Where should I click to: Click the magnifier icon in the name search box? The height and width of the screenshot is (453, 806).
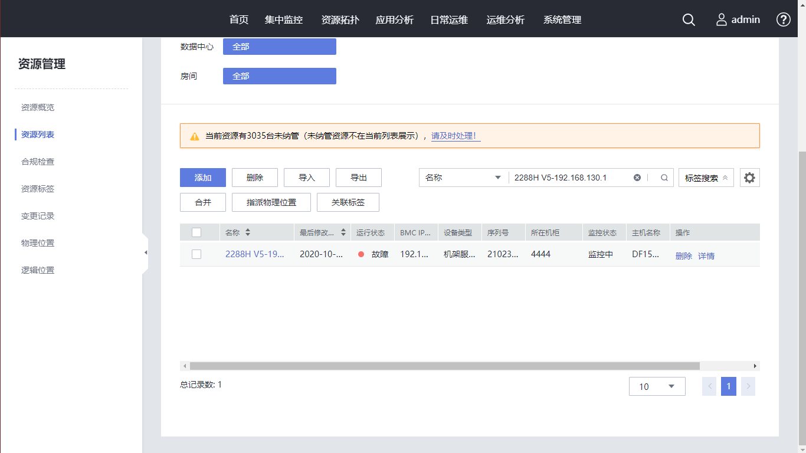pos(664,178)
